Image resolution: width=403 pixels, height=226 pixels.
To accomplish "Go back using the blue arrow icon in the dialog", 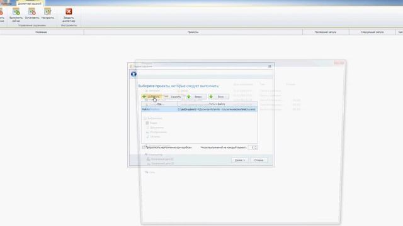I will [x=133, y=74].
